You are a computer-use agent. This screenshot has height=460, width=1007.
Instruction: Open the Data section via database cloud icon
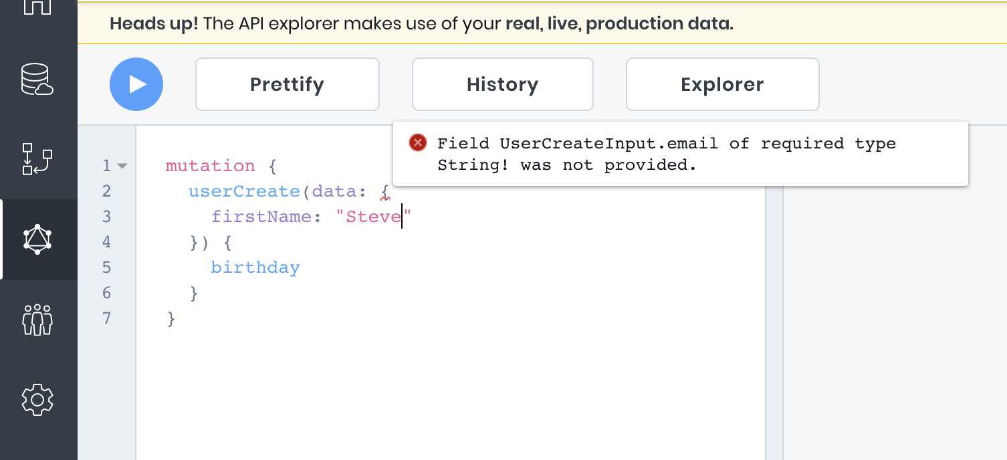(x=37, y=80)
